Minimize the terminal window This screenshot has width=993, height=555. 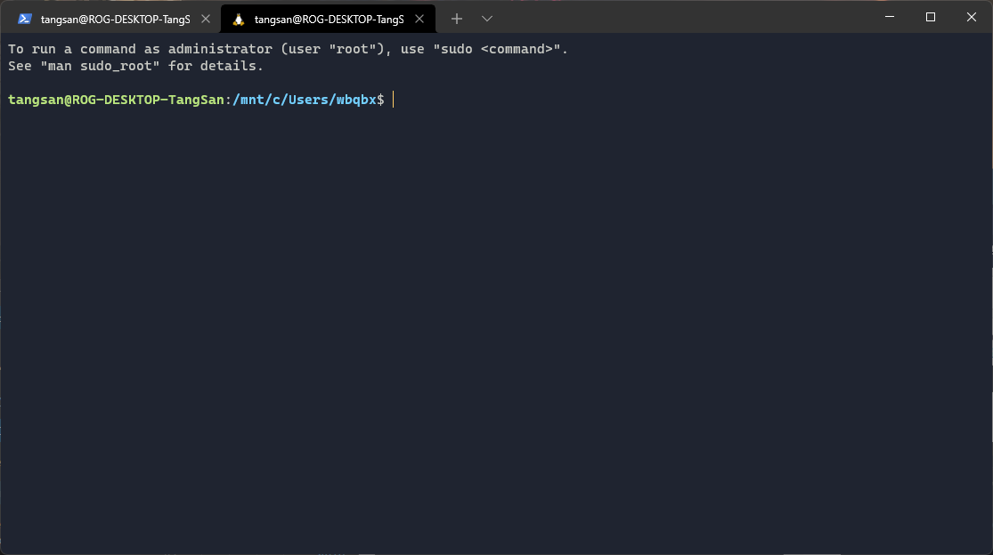pyautogui.click(x=890, y=17)
